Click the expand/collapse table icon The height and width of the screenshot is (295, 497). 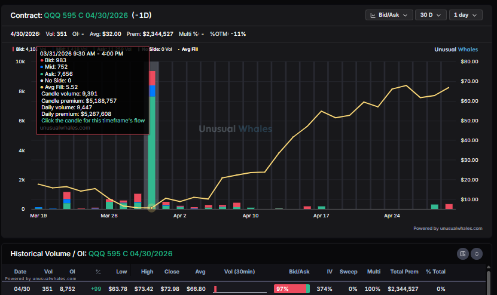point(477,254)
